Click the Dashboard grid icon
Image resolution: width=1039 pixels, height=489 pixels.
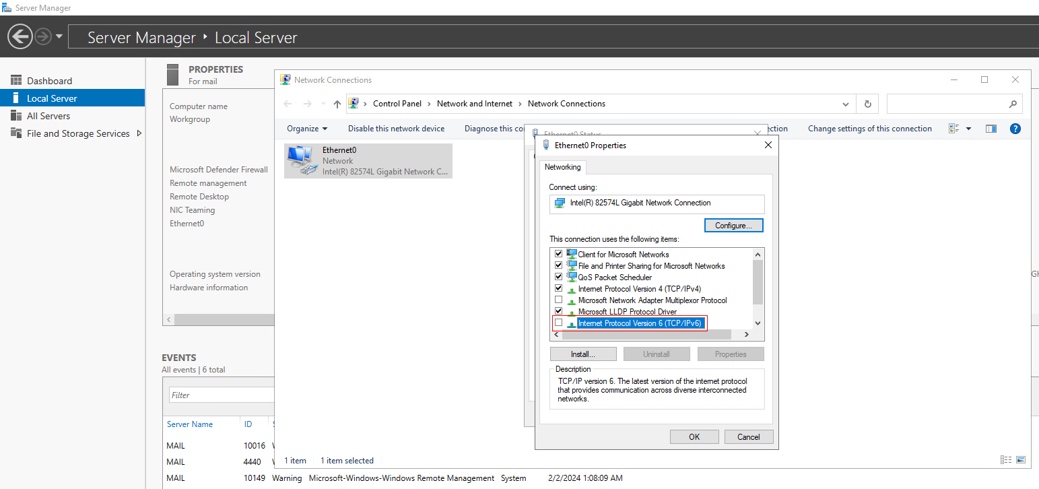point(16,81)
